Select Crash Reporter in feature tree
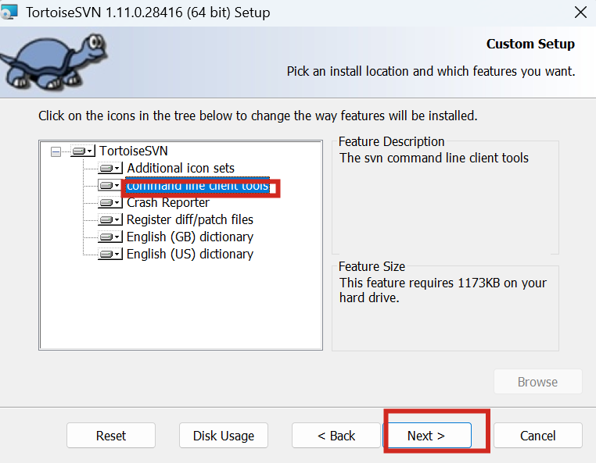Viewport: 596px width, 463px height. coord(167,203)
